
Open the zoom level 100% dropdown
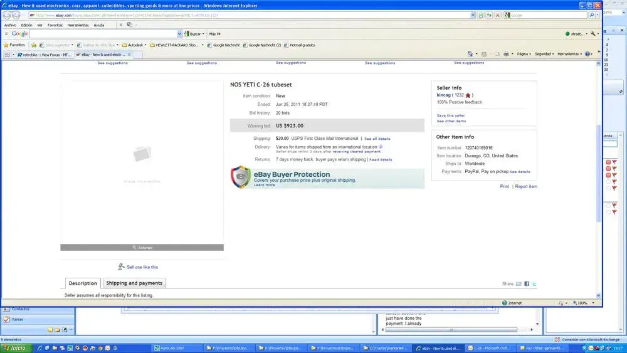593,303
